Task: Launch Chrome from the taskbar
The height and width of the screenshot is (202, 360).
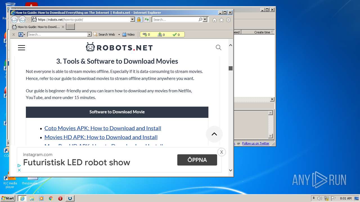Action: pyautogui.click(x=51, y=198)
